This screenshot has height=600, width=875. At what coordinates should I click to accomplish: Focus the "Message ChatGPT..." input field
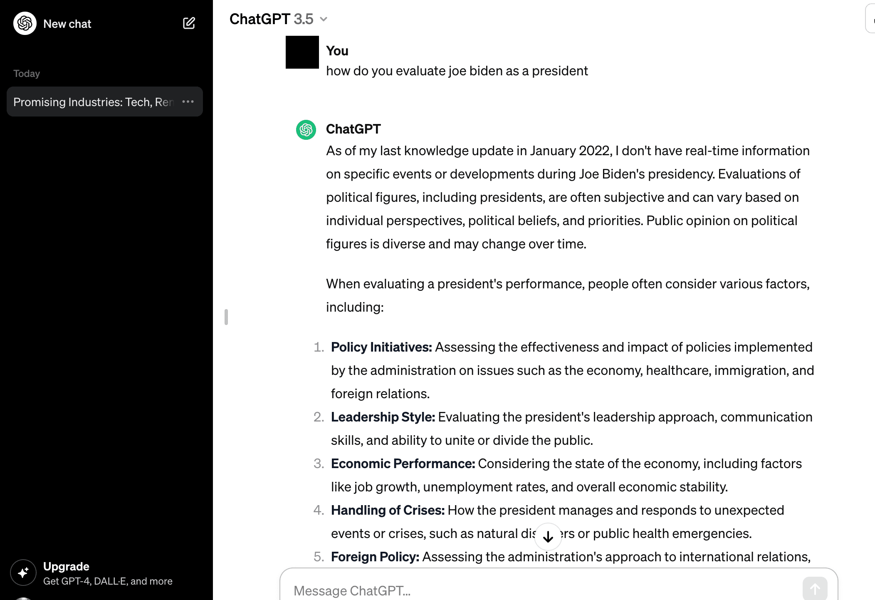541,590
